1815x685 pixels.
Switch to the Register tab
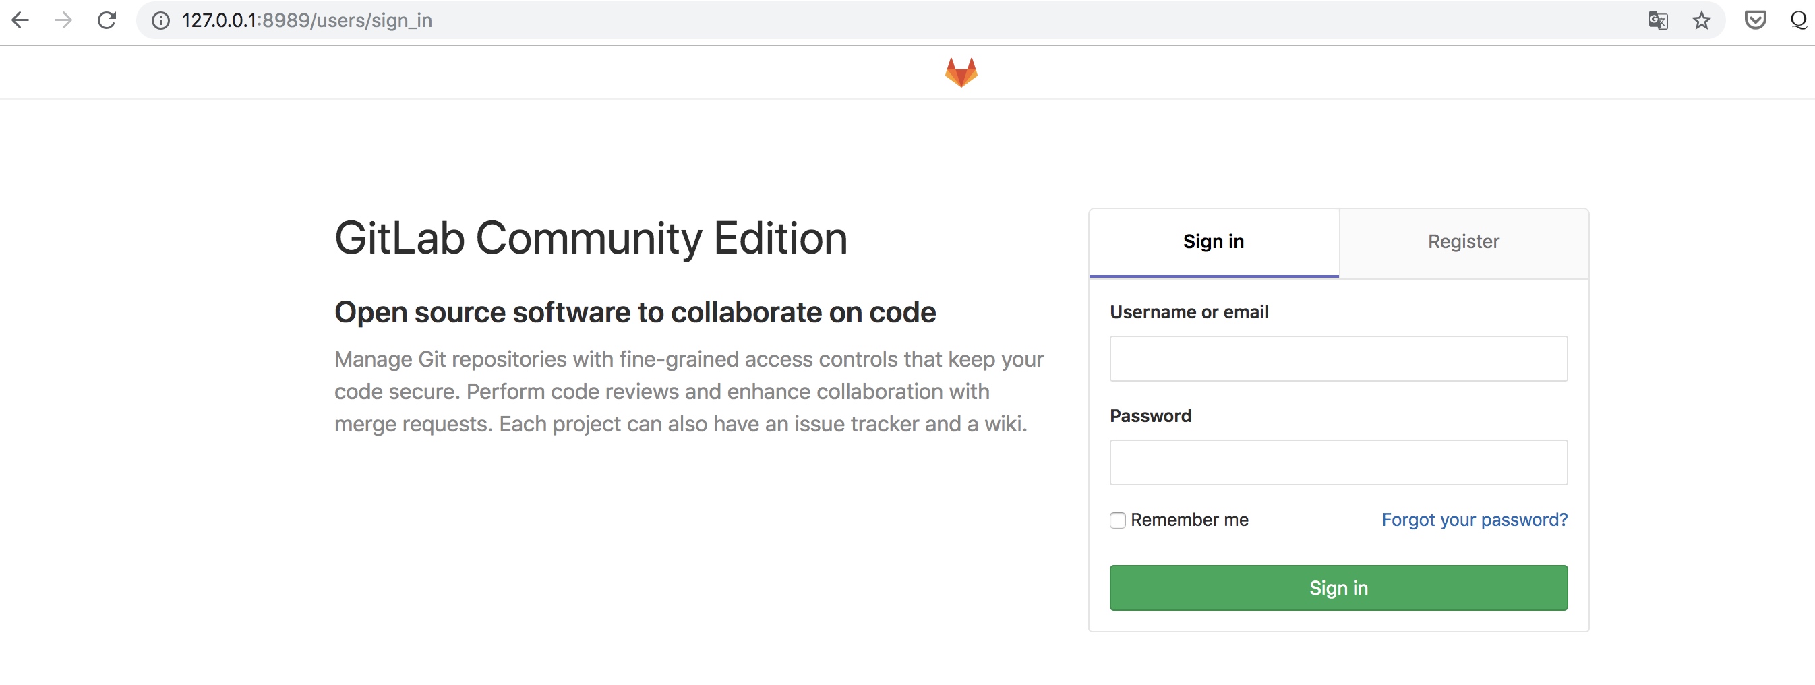[1464, 242]
